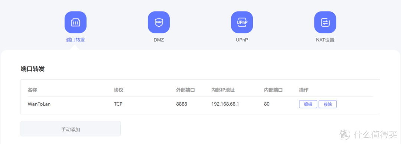Switch to the 端口转发 tab label

coord(75,40)
